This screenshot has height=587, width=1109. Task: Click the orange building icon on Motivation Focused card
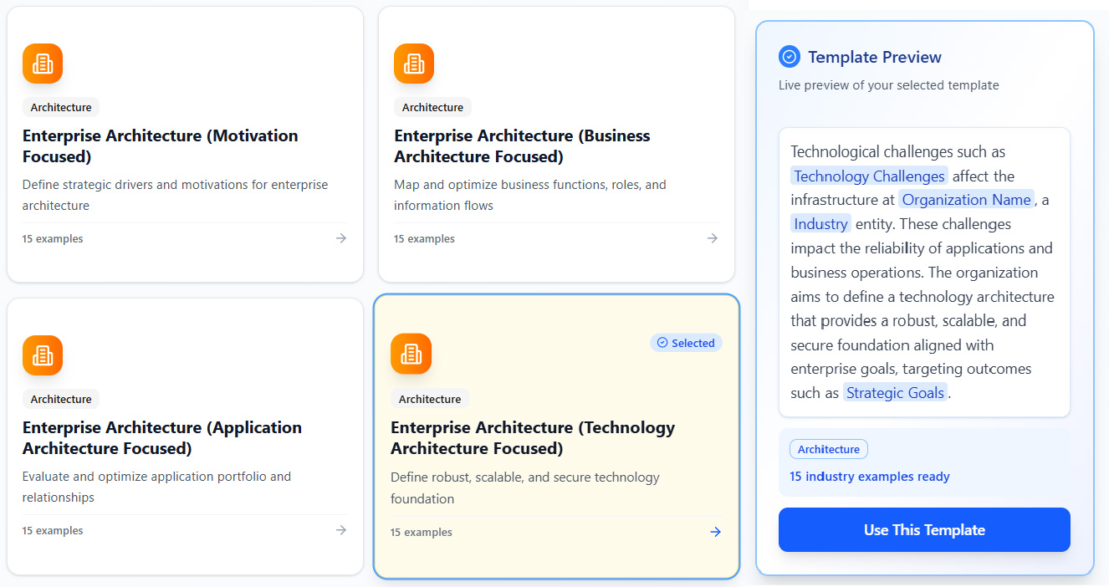coord(43,64)
